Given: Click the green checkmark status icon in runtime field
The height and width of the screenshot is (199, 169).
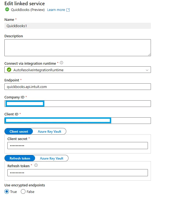Looking at the screenshot, I should click(9, 70).
